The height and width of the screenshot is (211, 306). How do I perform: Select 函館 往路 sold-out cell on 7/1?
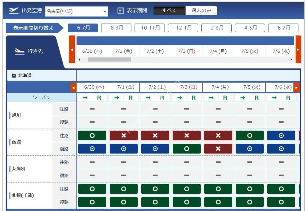[124, 136]
